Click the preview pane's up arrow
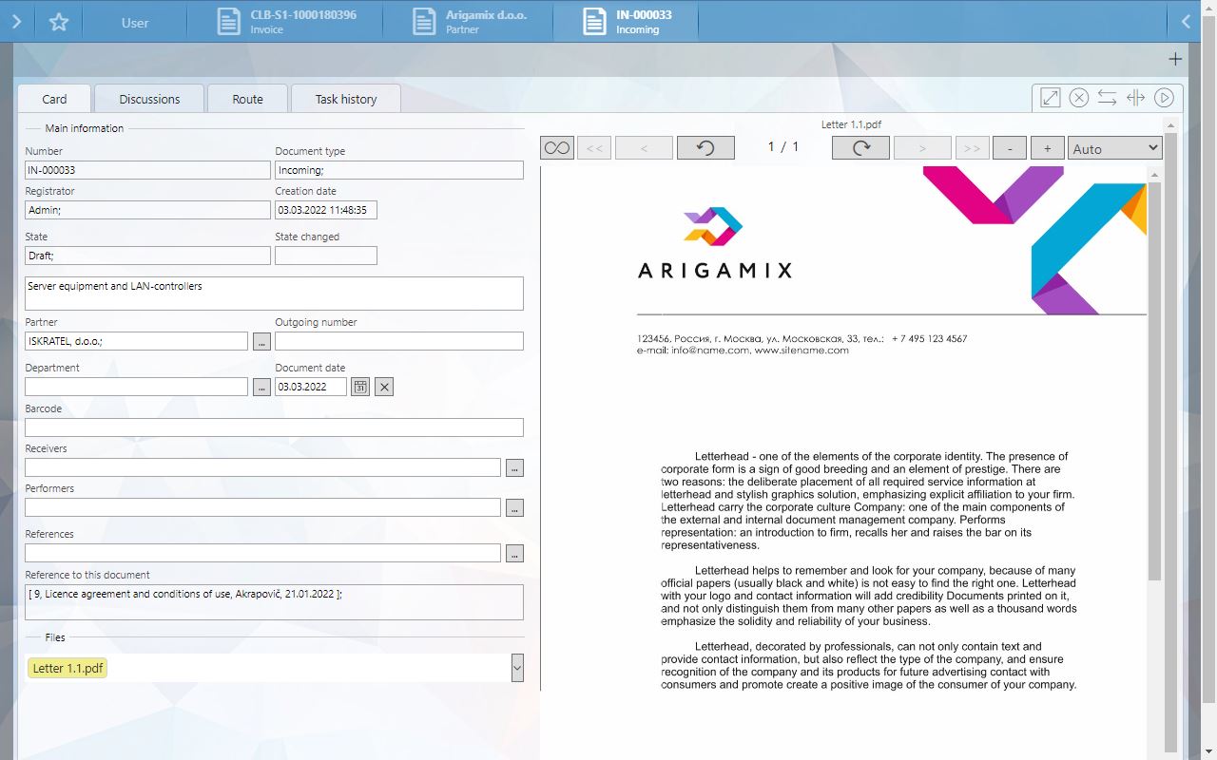The height and width of the screenshot is (760, 1217). 1171,125
